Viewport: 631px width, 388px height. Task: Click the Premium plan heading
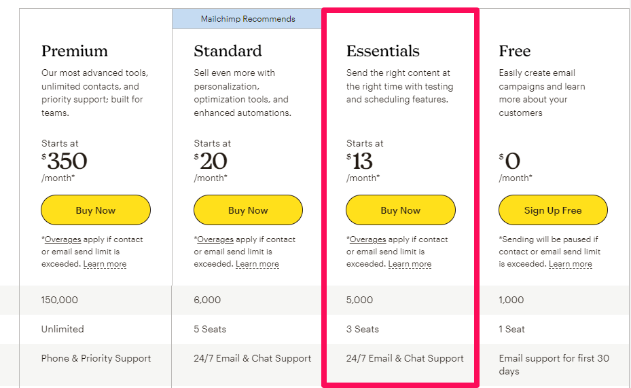coord(75,51)
